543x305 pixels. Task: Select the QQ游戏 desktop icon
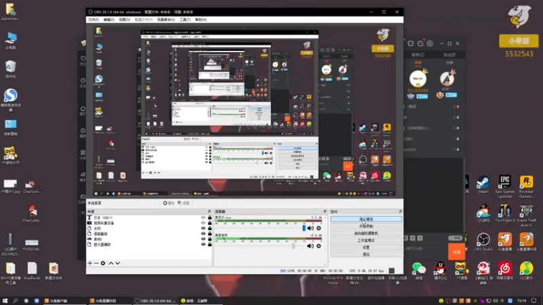[x=483, y=213]
